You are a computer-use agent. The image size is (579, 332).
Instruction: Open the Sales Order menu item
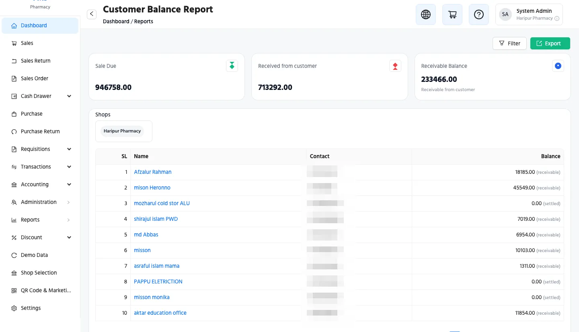click(x=40, y=79)
